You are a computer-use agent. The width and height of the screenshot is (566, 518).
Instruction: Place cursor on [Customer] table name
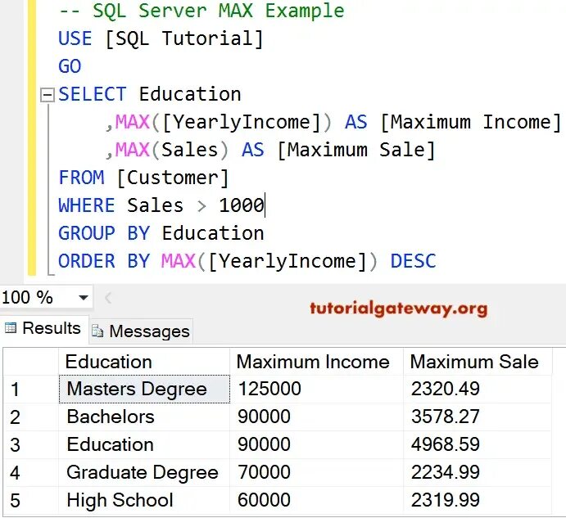[173, 178]
